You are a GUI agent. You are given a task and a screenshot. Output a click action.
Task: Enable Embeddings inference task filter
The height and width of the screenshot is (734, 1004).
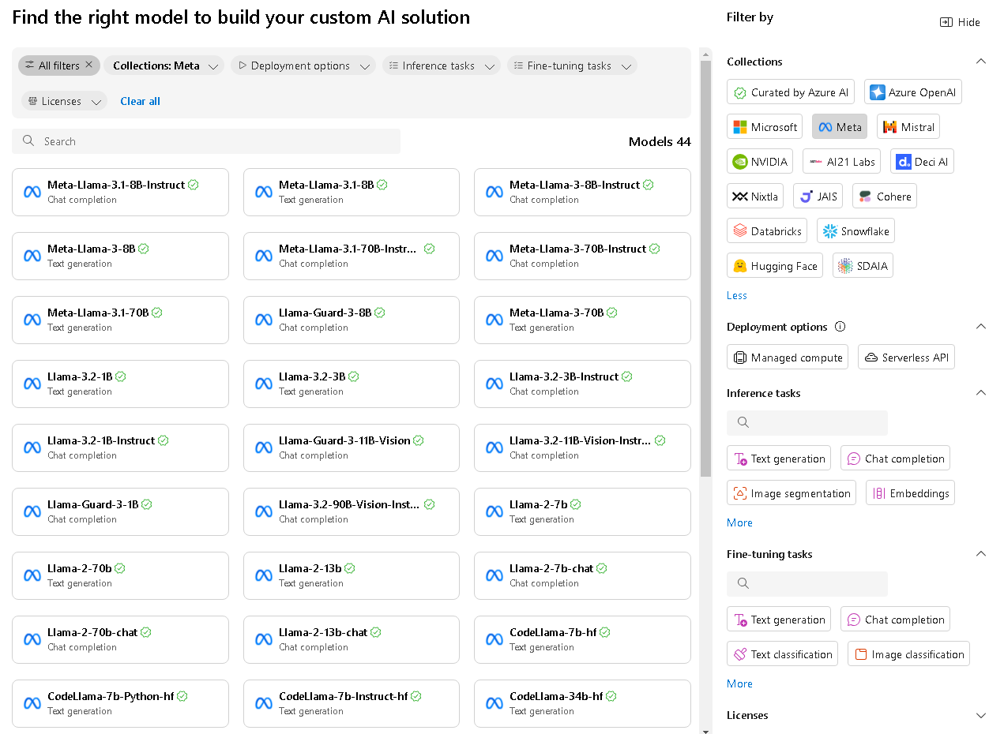click(x=910, y=493)
